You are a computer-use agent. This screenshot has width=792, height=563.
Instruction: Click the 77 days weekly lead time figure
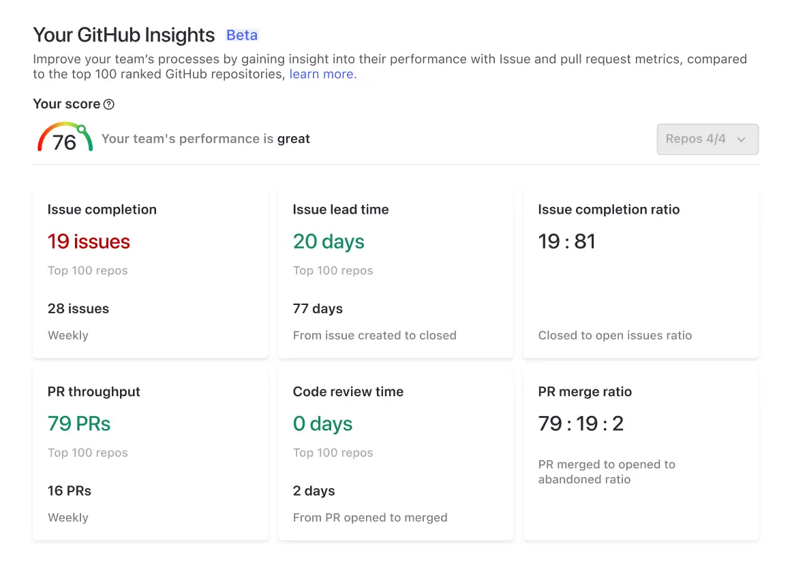(x=318, y=308)
